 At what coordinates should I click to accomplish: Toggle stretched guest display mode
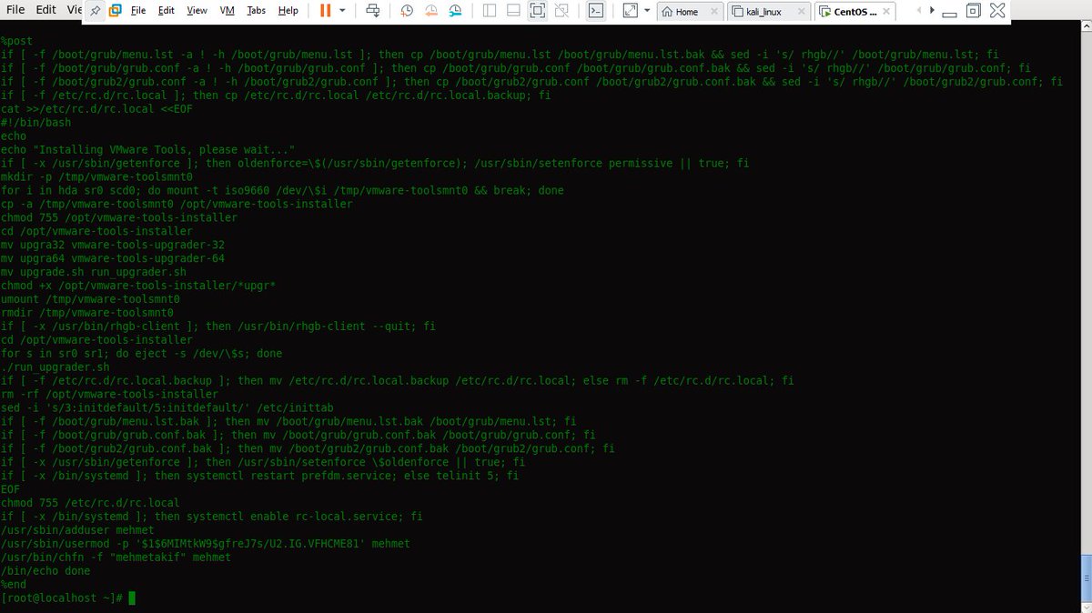tap(630, 11)
